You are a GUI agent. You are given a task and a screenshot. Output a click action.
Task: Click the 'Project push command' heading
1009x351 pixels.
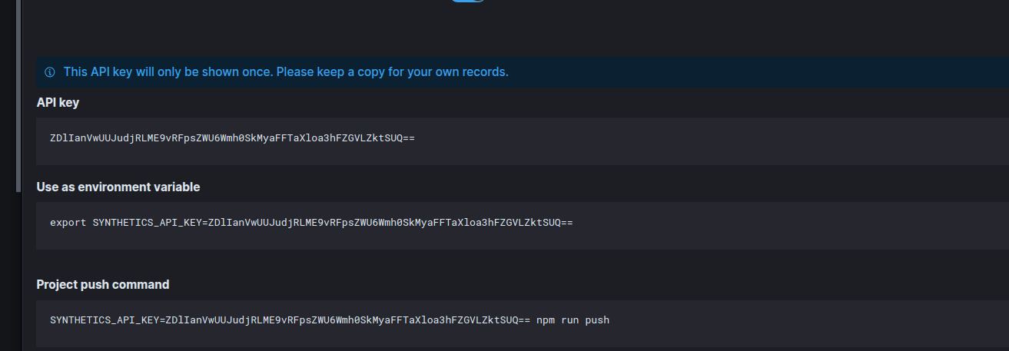tap(103, 284)
